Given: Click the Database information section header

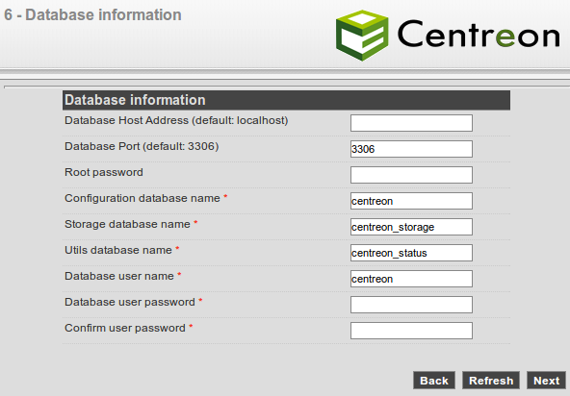Looking at the screenshot, I should [286, 100].
